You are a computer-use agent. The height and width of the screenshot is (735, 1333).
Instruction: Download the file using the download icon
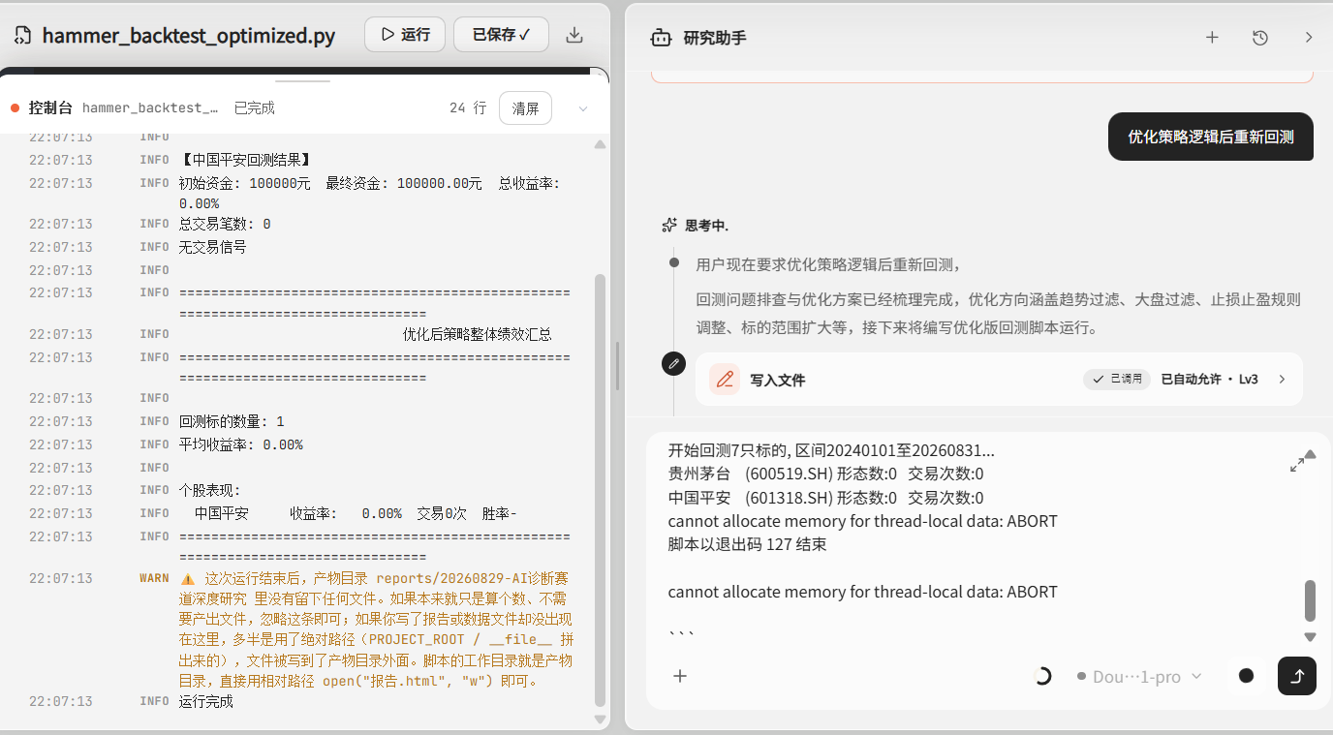pos(574,35)
